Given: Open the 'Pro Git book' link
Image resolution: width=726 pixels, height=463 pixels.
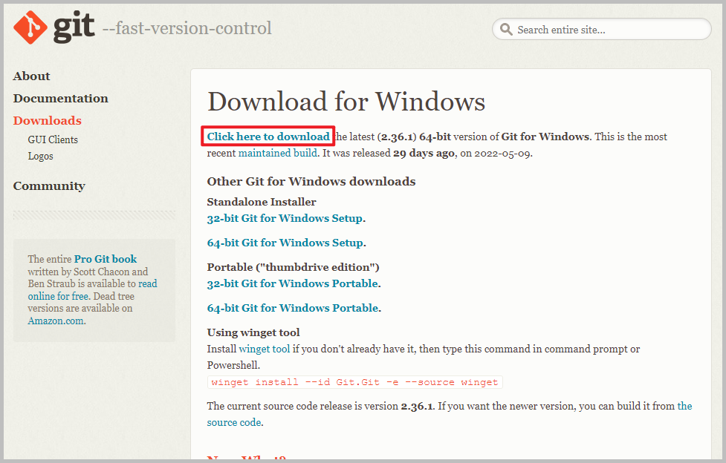Looking at the screenshot, I should [x=106, y=259].
